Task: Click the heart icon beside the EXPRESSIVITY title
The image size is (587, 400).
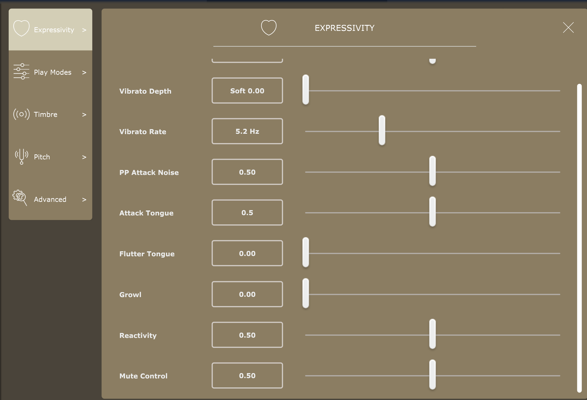Action: coord(269,28)
